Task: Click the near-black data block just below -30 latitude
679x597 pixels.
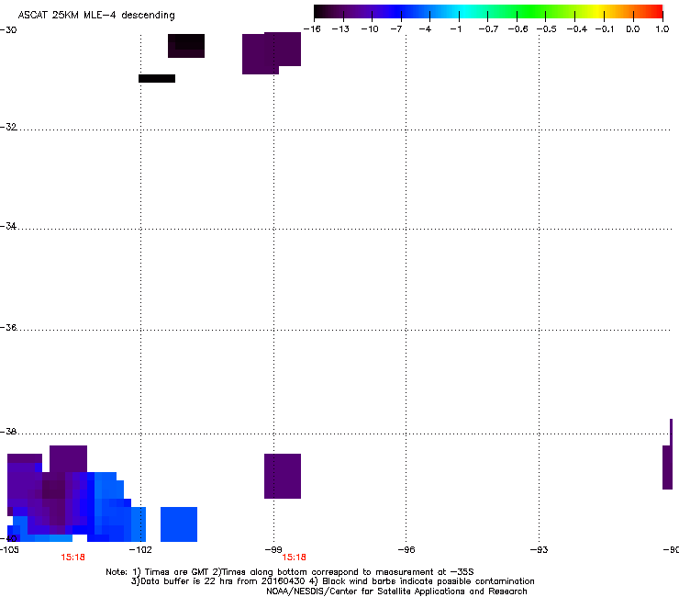Action: click(x=186, y=46)
